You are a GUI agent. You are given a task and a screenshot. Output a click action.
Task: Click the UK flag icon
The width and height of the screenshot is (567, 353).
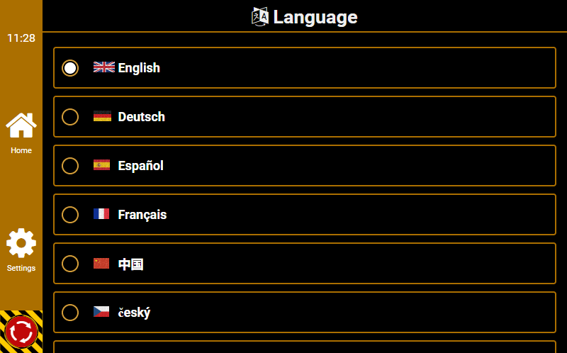[x=103, y=67]
